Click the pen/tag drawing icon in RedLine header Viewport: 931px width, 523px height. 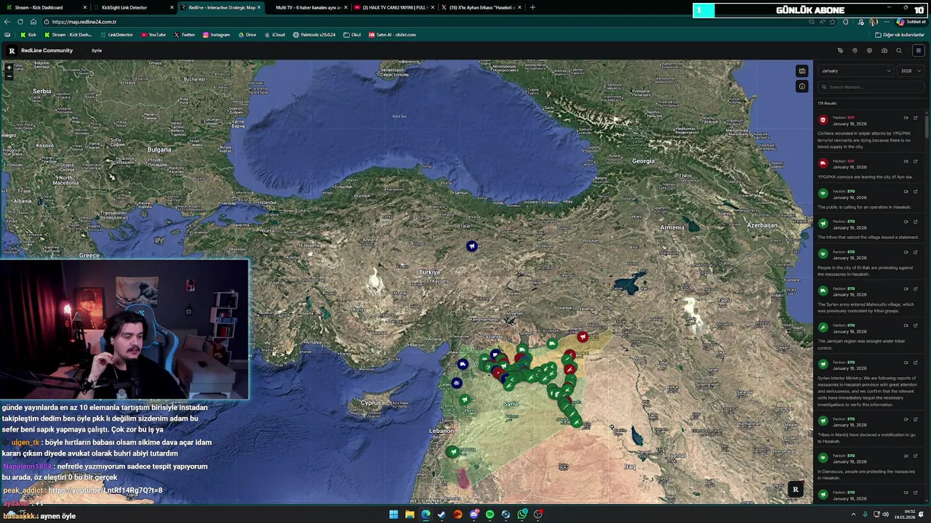[840, 51]
